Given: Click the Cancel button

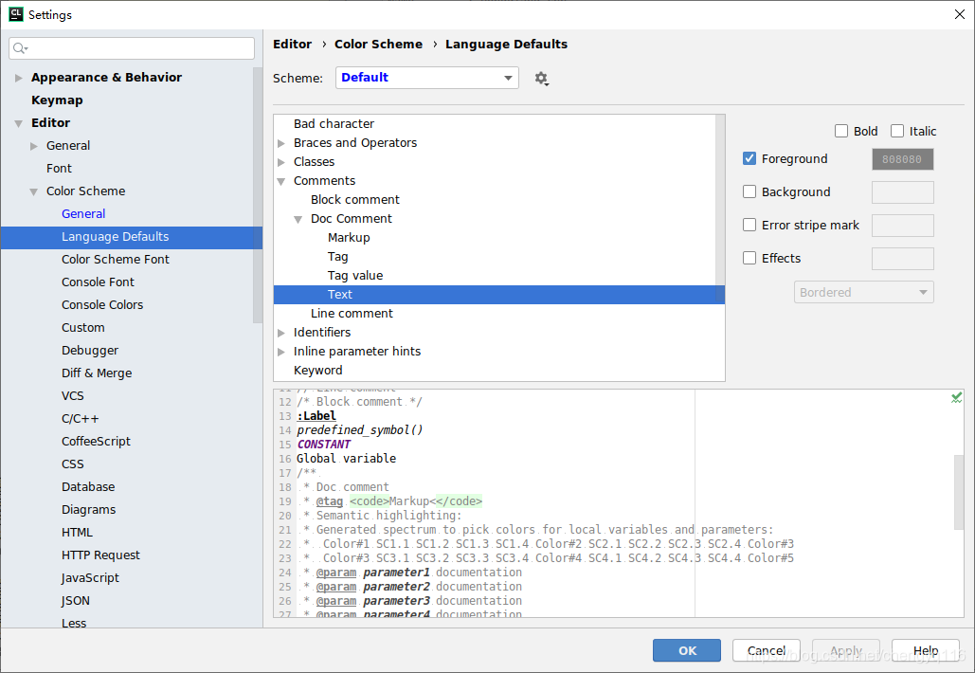Looking at the screenshot, I should tap(766, 650).
